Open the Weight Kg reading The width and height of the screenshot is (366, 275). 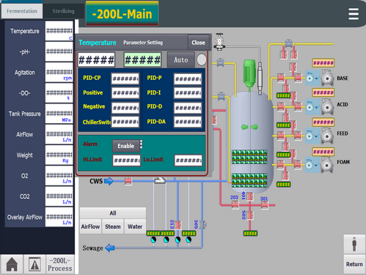[x=59, y=155]
